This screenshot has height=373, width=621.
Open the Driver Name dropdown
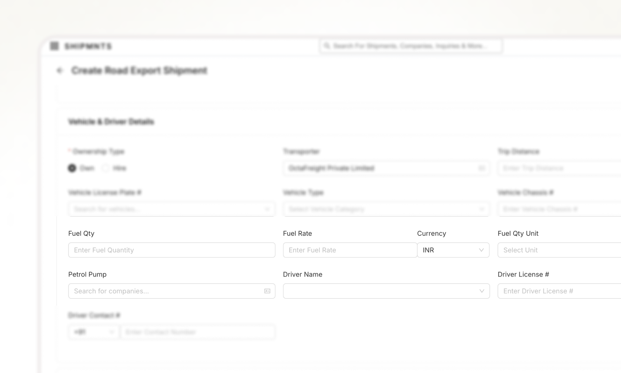pos(386,291)
